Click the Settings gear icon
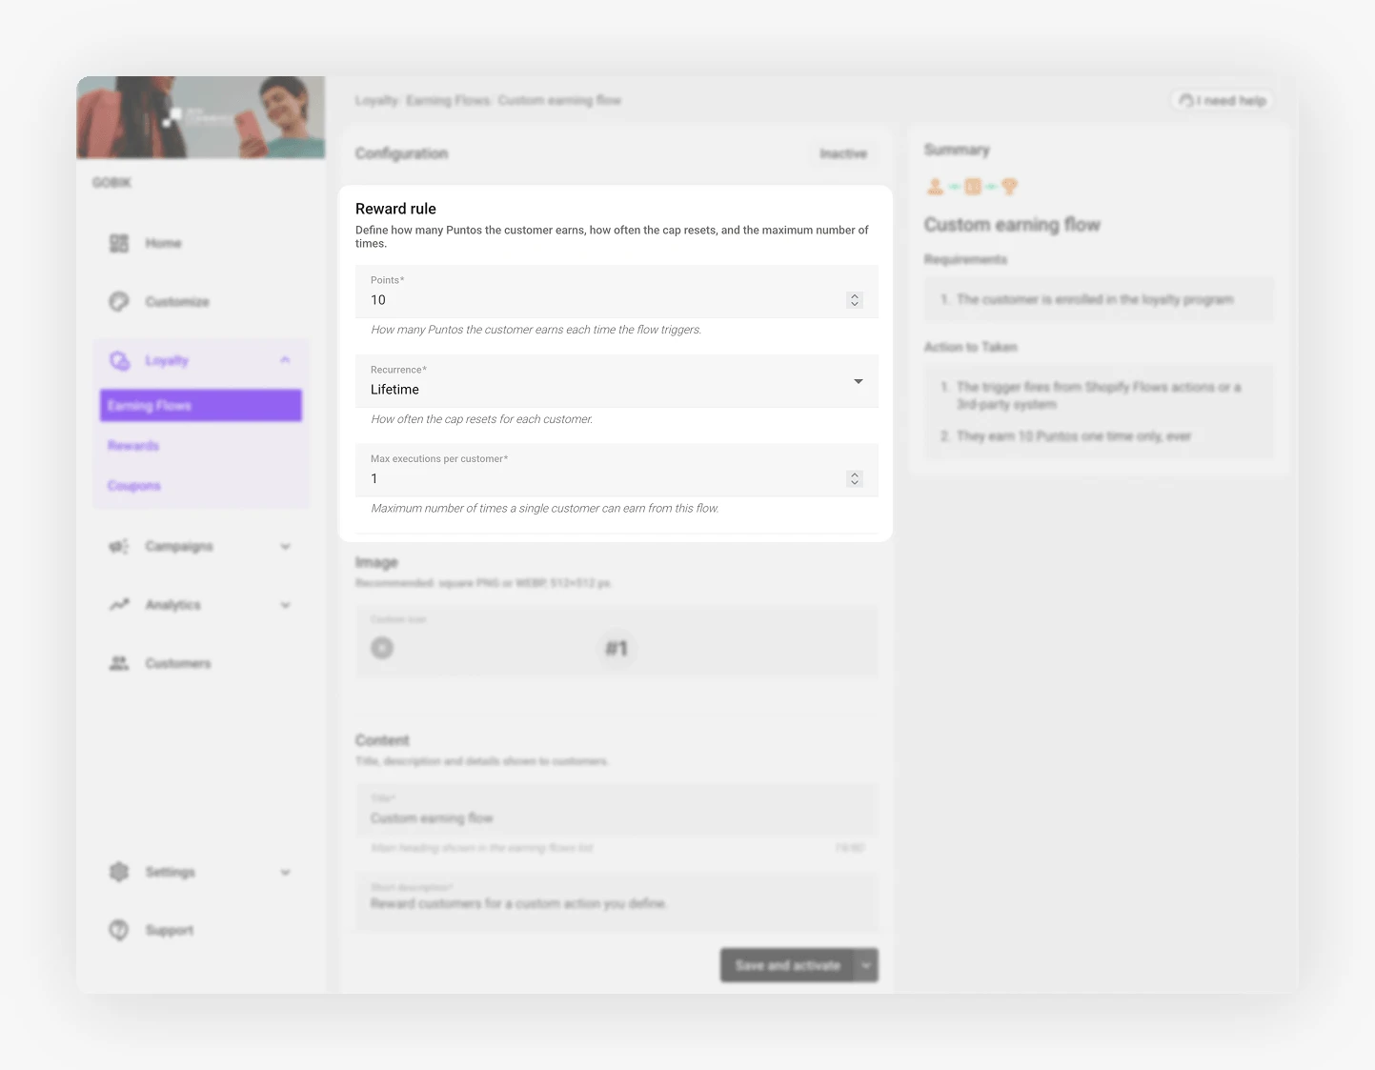The width and height of the screenshot is (1375, 1070). tap(119, 872)
